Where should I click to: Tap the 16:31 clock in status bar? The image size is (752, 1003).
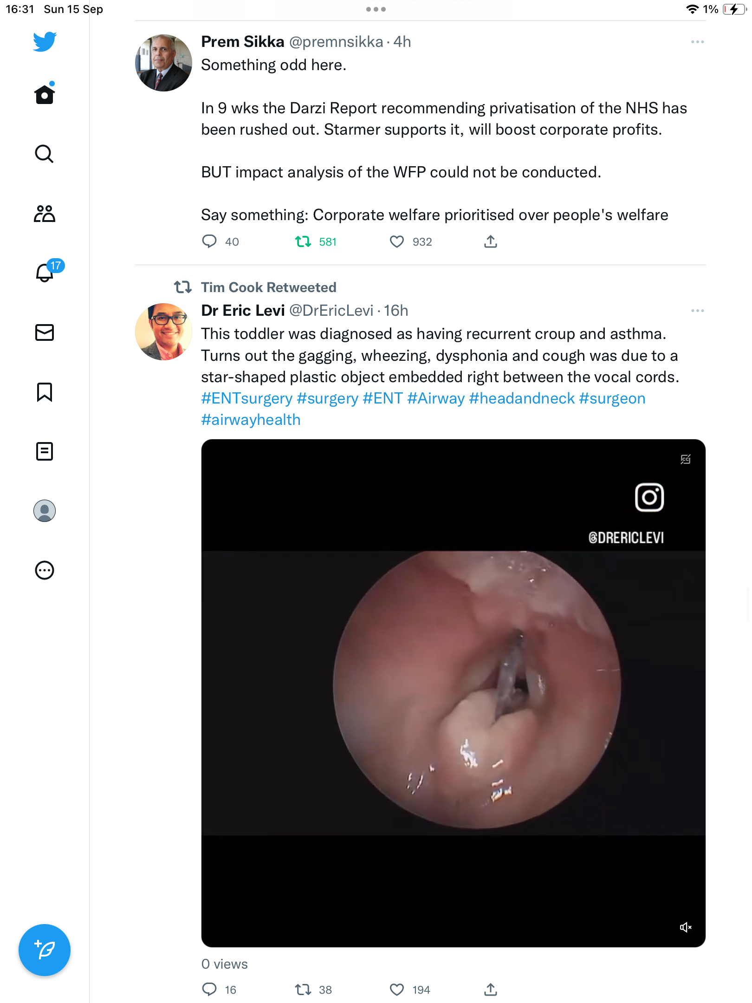pyautogui.click(x=20, y=9)
